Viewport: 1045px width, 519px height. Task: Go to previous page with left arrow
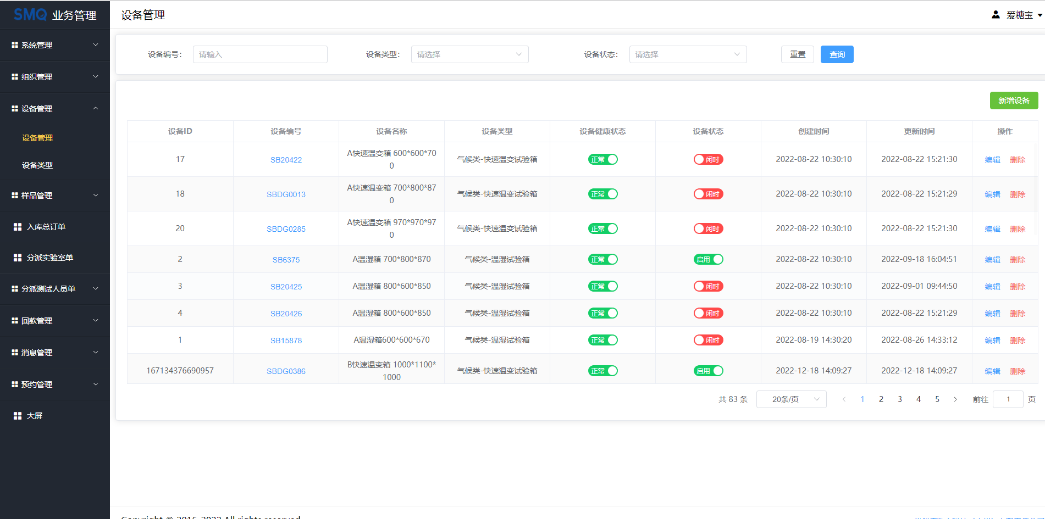844,399
